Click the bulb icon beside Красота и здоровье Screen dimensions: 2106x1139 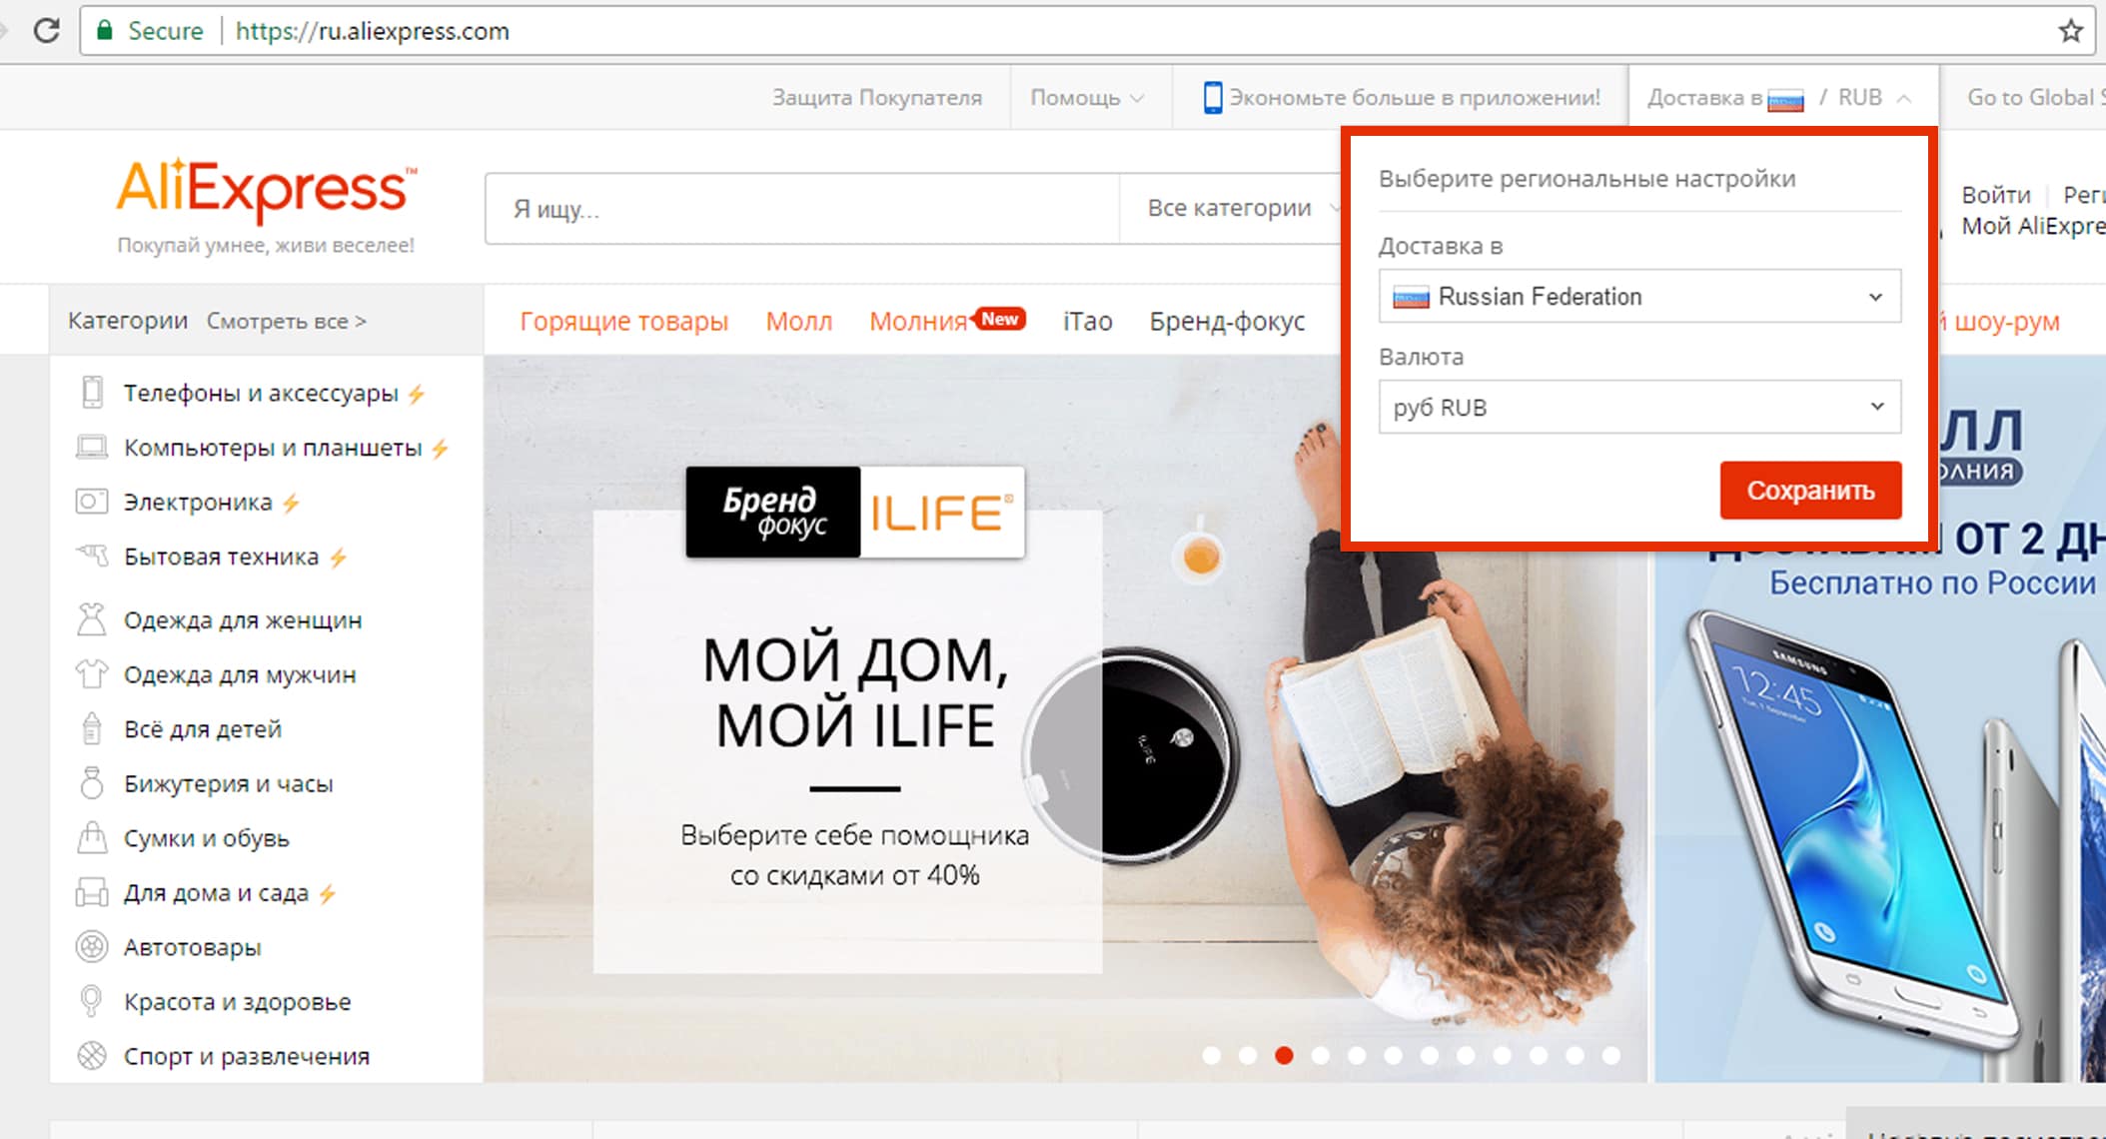(91, 1000)
